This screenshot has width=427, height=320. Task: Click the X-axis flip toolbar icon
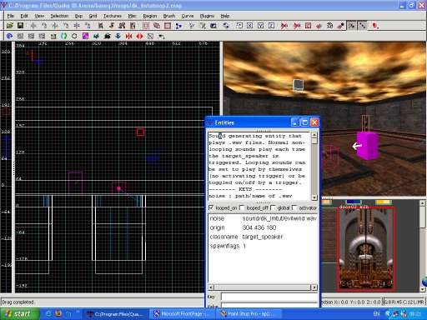(x=33, y=26)
